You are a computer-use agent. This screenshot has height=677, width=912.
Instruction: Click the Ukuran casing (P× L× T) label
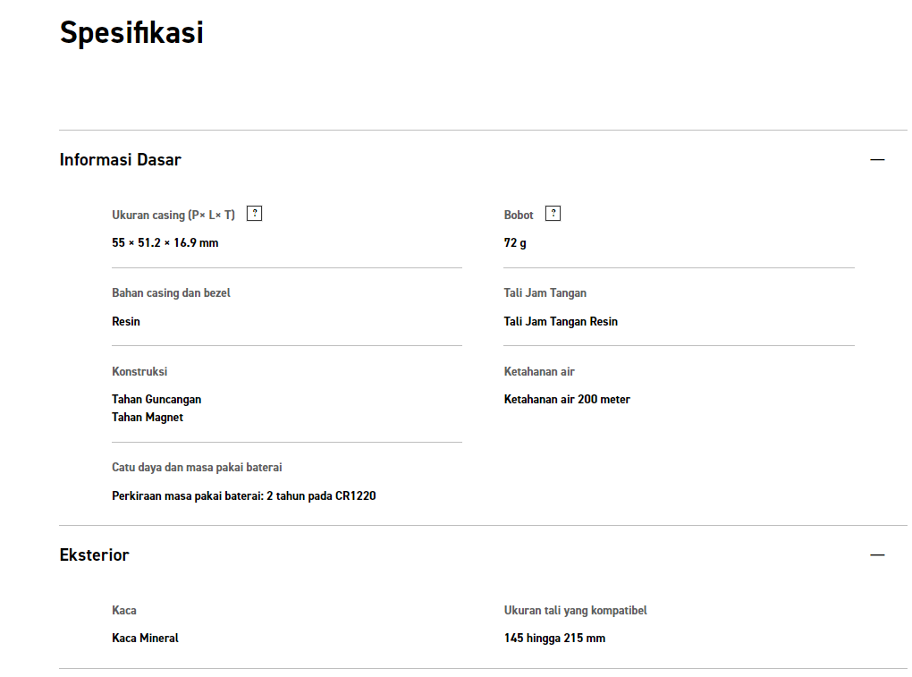(173, 215)
